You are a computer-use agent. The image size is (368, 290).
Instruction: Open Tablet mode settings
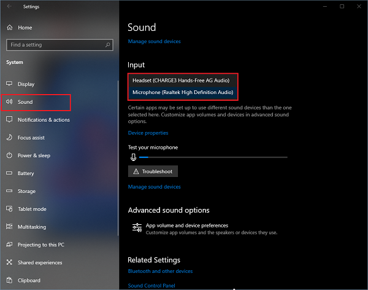pos(32,209)
